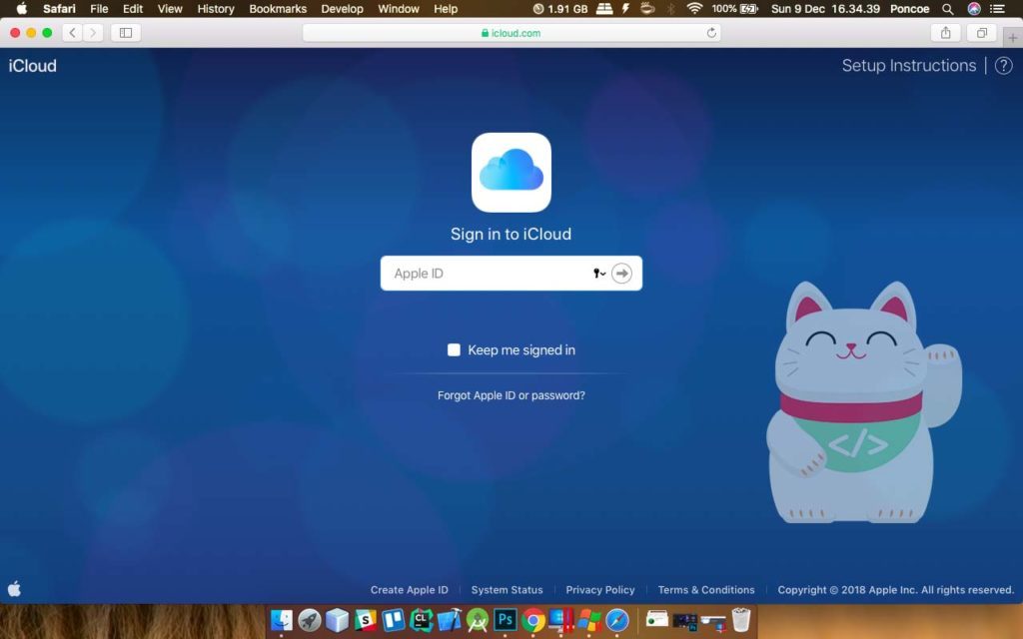Open System Status link

pyautogui.click(x=507, y=589)
